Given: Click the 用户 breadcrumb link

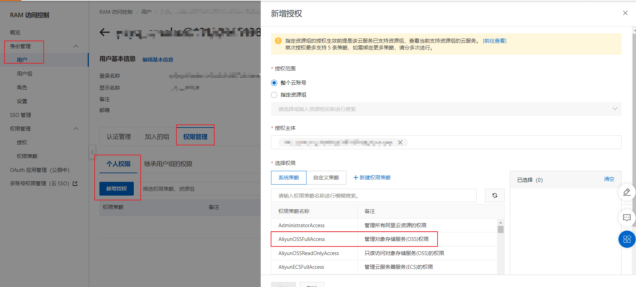Looking at the screenshot, I should click(146, 12).
